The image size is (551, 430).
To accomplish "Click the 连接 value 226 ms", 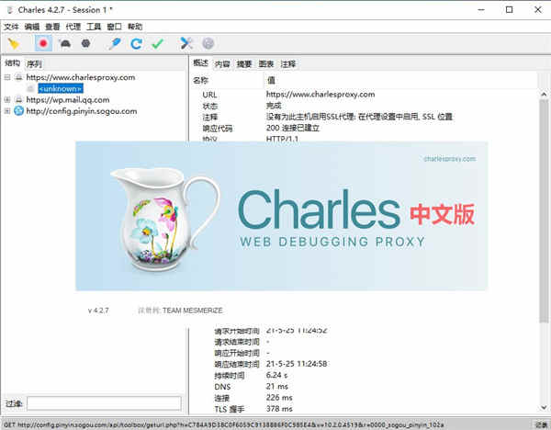I will [279, 398].
